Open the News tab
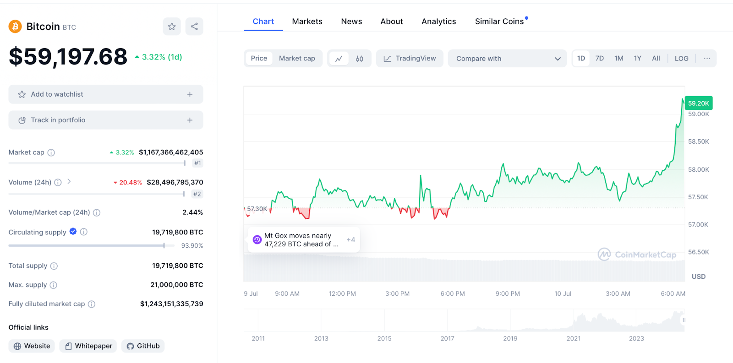 (351, 22)
